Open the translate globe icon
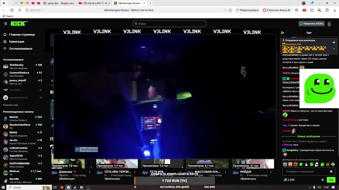The height and width of the screenshot is (190, 339). pos(297,10)
